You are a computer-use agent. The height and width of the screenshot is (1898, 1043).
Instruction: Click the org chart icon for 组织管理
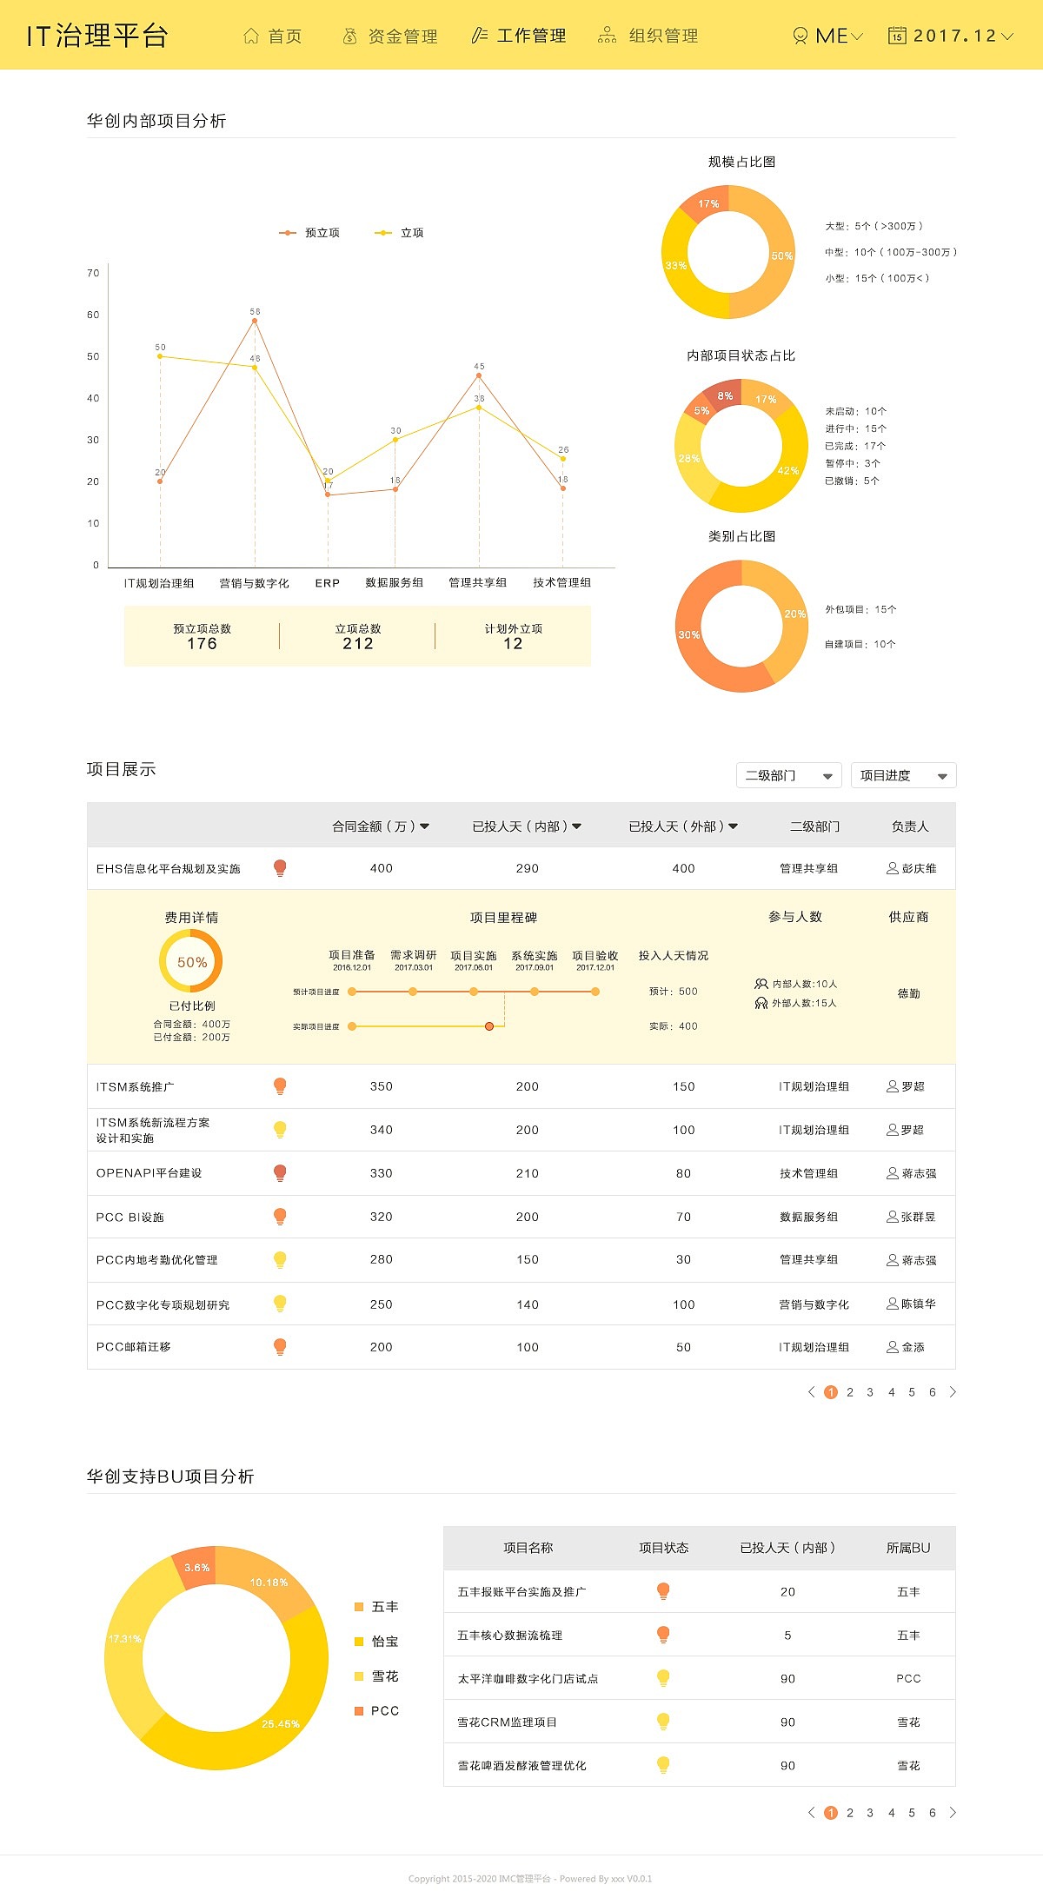click(x=607, y=36)
